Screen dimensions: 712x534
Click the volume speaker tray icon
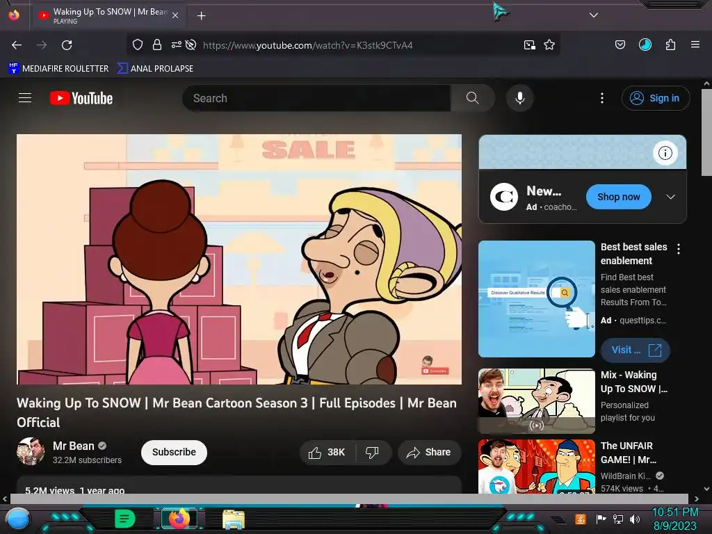click(x=635, y=519)
